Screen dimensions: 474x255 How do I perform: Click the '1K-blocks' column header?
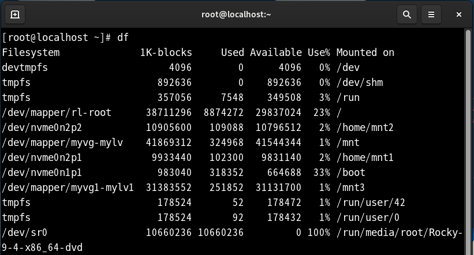point(166,52)
